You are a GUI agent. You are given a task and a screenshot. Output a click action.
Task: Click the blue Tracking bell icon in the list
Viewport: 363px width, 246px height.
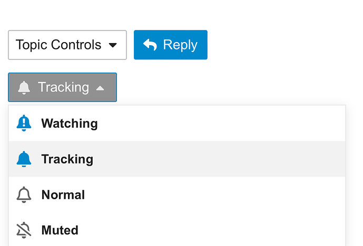click(x=24, y=159)
